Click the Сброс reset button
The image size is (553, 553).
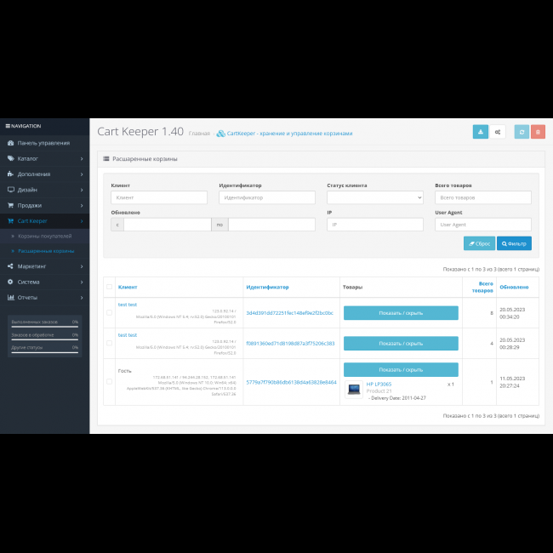coord(479,243)
